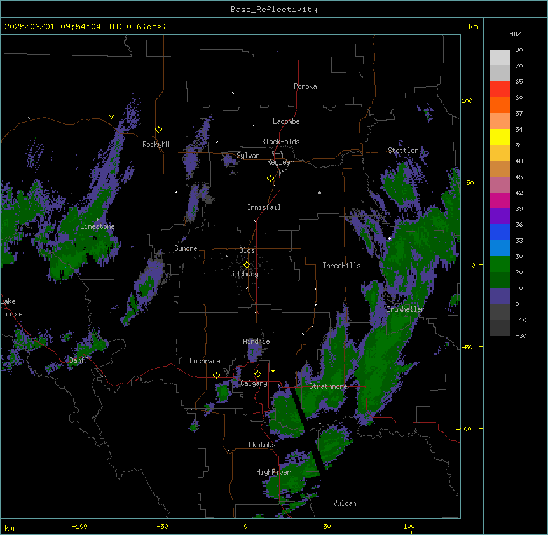The height and width of the screenshot is (535, 548).
Task: Click the Lake Louise label at left edge
Action: [11, 308]
